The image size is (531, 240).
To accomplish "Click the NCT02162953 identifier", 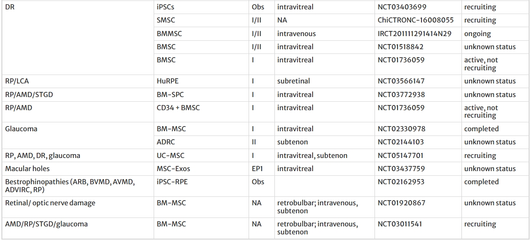I will [400, 182].
